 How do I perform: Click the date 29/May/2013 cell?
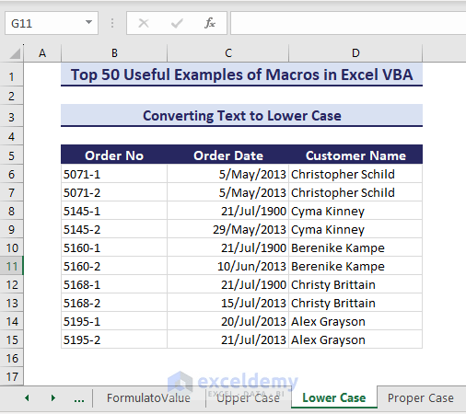click(x=228, y=229)
